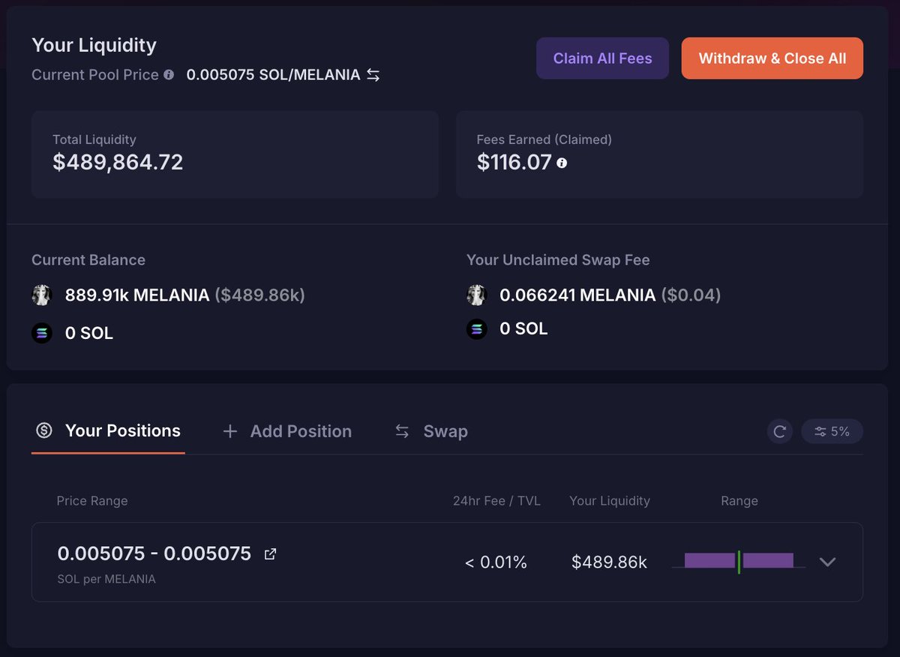The height and width of the screenshot is (657, 900).
Task: Show info next to Fees Earned $116.07
Action: pyautogui.click(x=562, y=162)
